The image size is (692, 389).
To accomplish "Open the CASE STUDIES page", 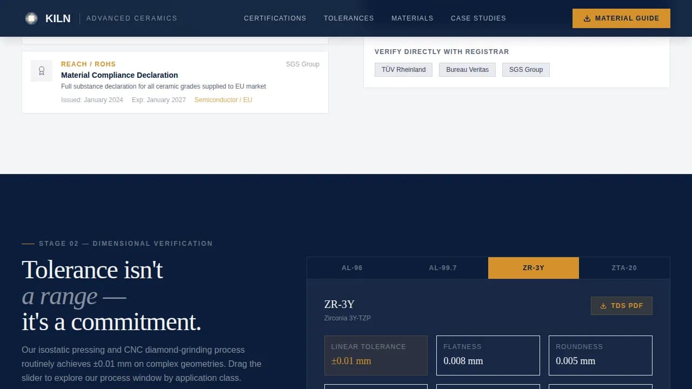I will coord(478,18).
